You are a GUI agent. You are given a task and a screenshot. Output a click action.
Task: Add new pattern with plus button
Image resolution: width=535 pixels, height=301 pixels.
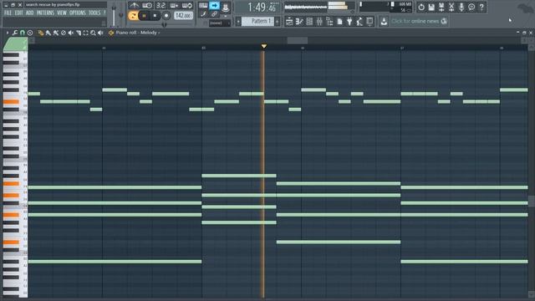click(277, 22)
